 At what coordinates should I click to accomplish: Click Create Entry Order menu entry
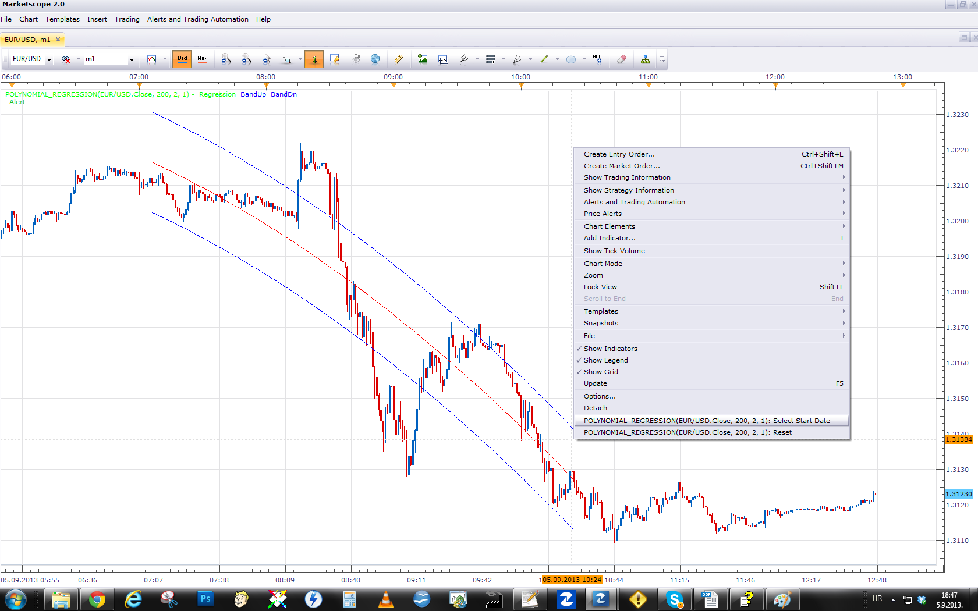(x=711, y=154)
